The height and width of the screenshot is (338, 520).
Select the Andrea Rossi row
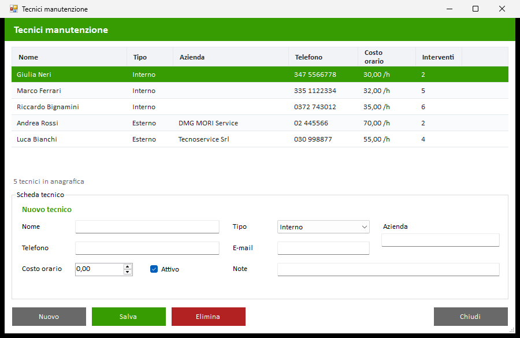pyautogui.click(x=259, y=123)
